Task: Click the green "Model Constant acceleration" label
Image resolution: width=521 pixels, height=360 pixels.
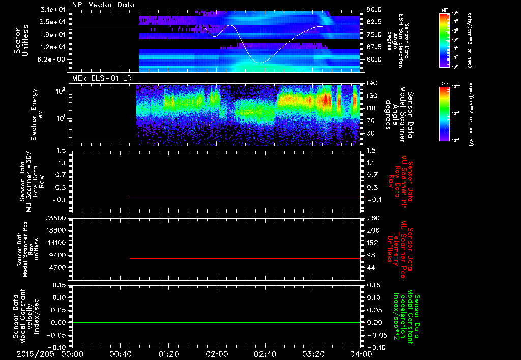Action: pyautogui.click(x=406, y=317)
